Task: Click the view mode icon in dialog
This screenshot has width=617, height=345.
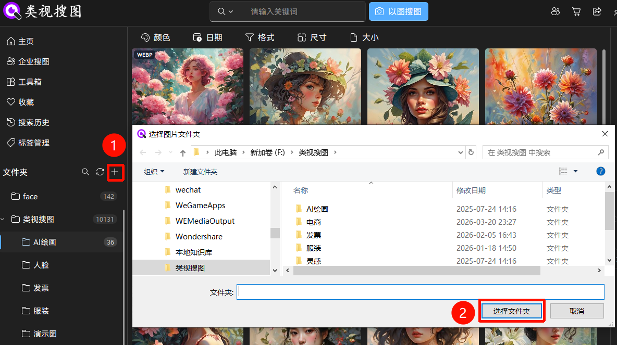Action: coord(563,171)
